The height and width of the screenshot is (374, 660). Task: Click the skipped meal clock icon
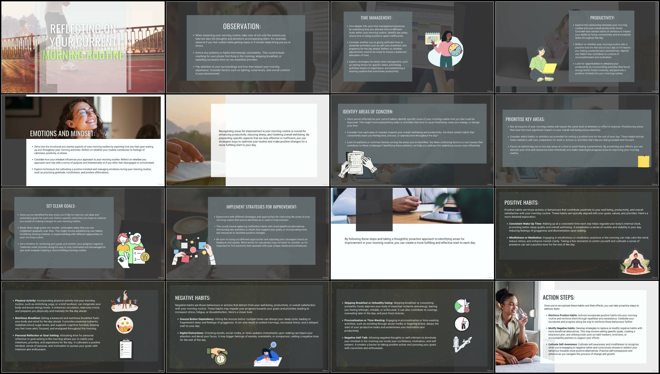coord(462,306)
